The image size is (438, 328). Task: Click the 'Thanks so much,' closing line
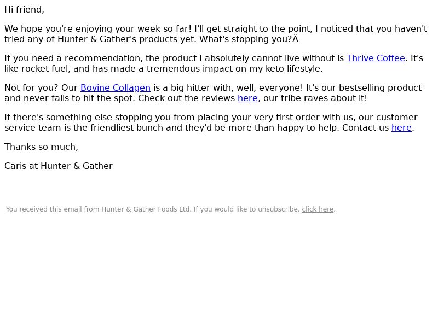coord(42,147)
